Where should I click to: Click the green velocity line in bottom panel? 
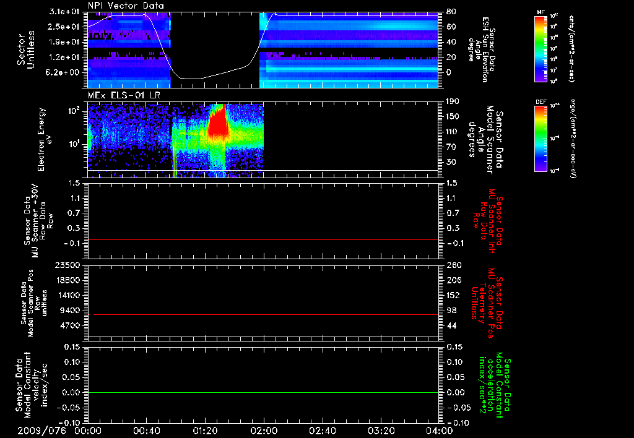click(x=263, y=392)
